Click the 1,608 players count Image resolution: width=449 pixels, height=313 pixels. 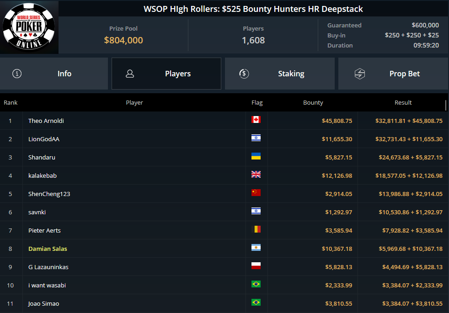pyautogui.click(x=253, y=40)
